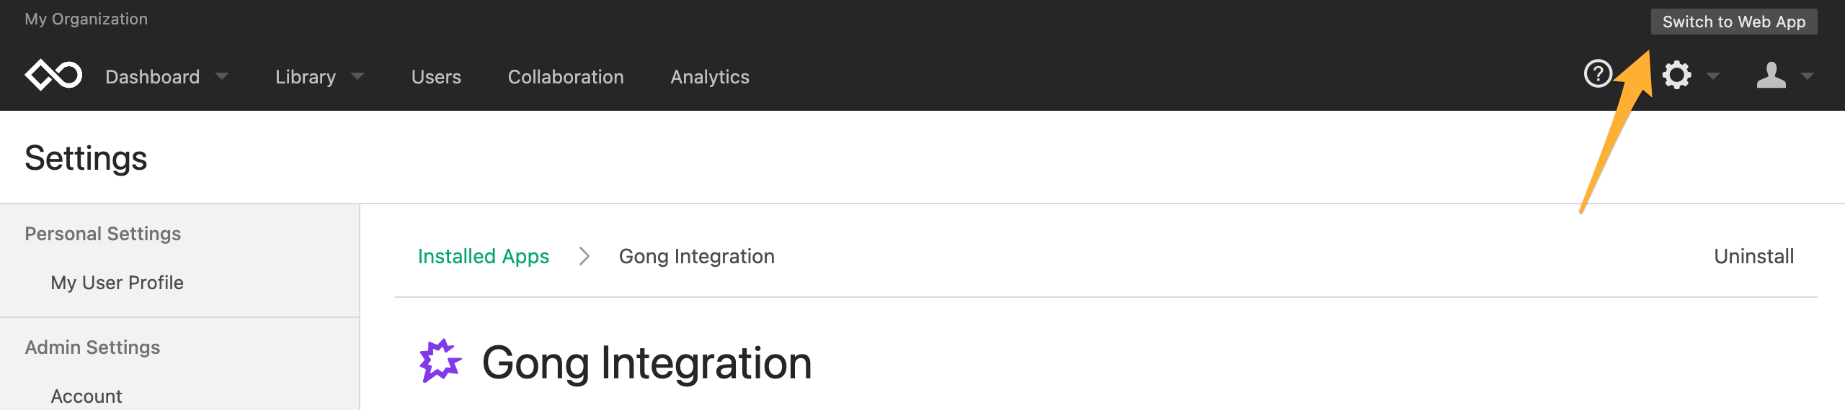Open the help question mark icon
Viewport: 1845px width, 410px height.
point(1598,73)
